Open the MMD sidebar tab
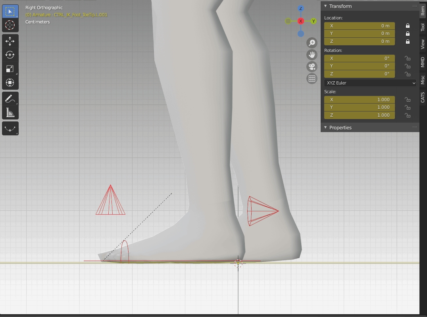 [x=423, y=62]
